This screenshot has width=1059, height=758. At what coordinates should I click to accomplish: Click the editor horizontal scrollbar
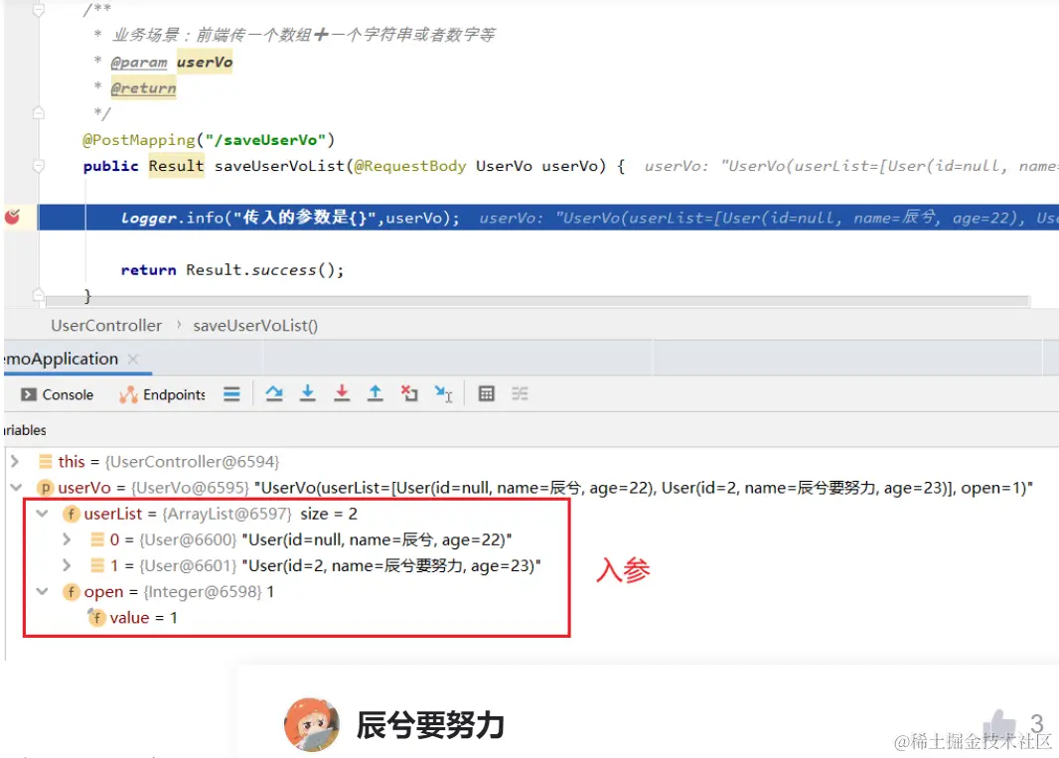(x=536, y=300)
